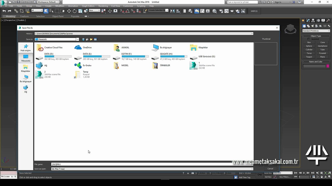
Task: Select the Select and Link chain icon
Action: click(16, 11)
